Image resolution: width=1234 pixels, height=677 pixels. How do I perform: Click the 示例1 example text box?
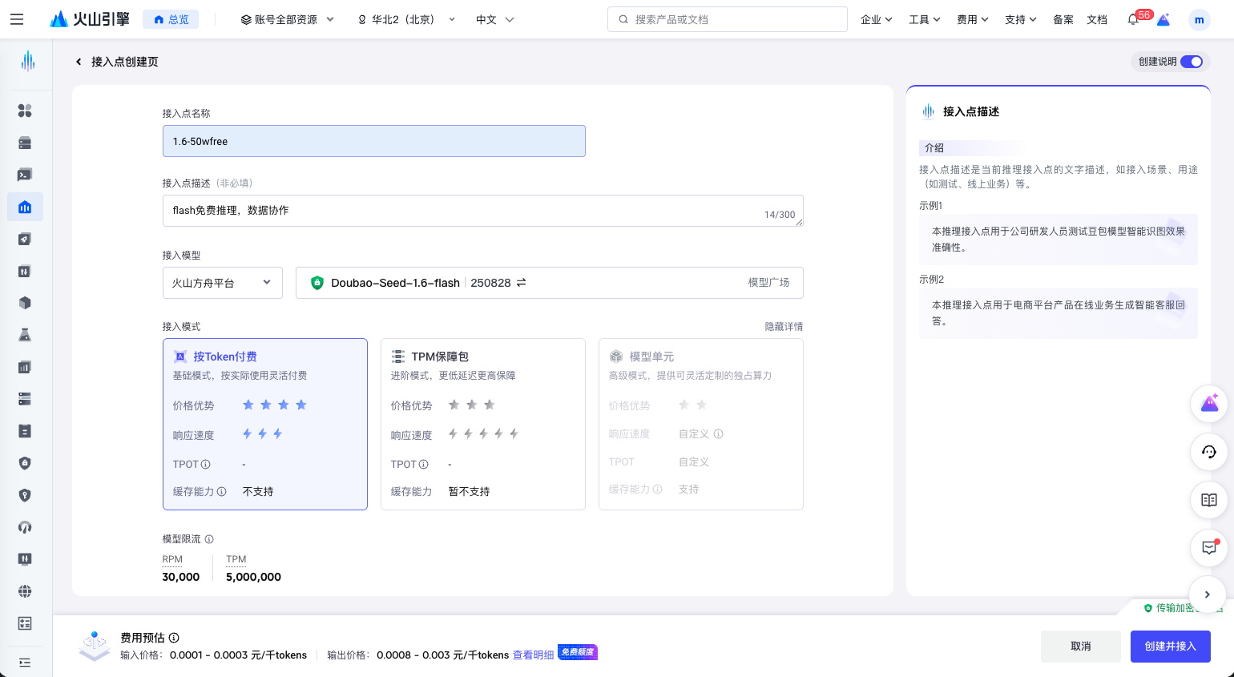pos(1059,240)
